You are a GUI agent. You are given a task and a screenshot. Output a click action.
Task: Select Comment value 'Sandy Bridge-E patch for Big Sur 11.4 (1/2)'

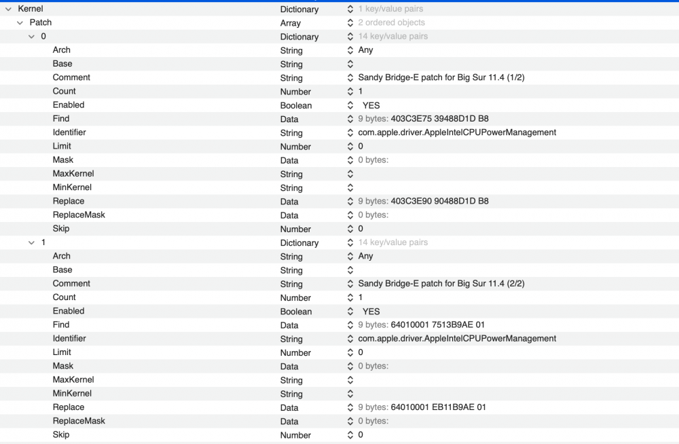click(x=441, y=77)
